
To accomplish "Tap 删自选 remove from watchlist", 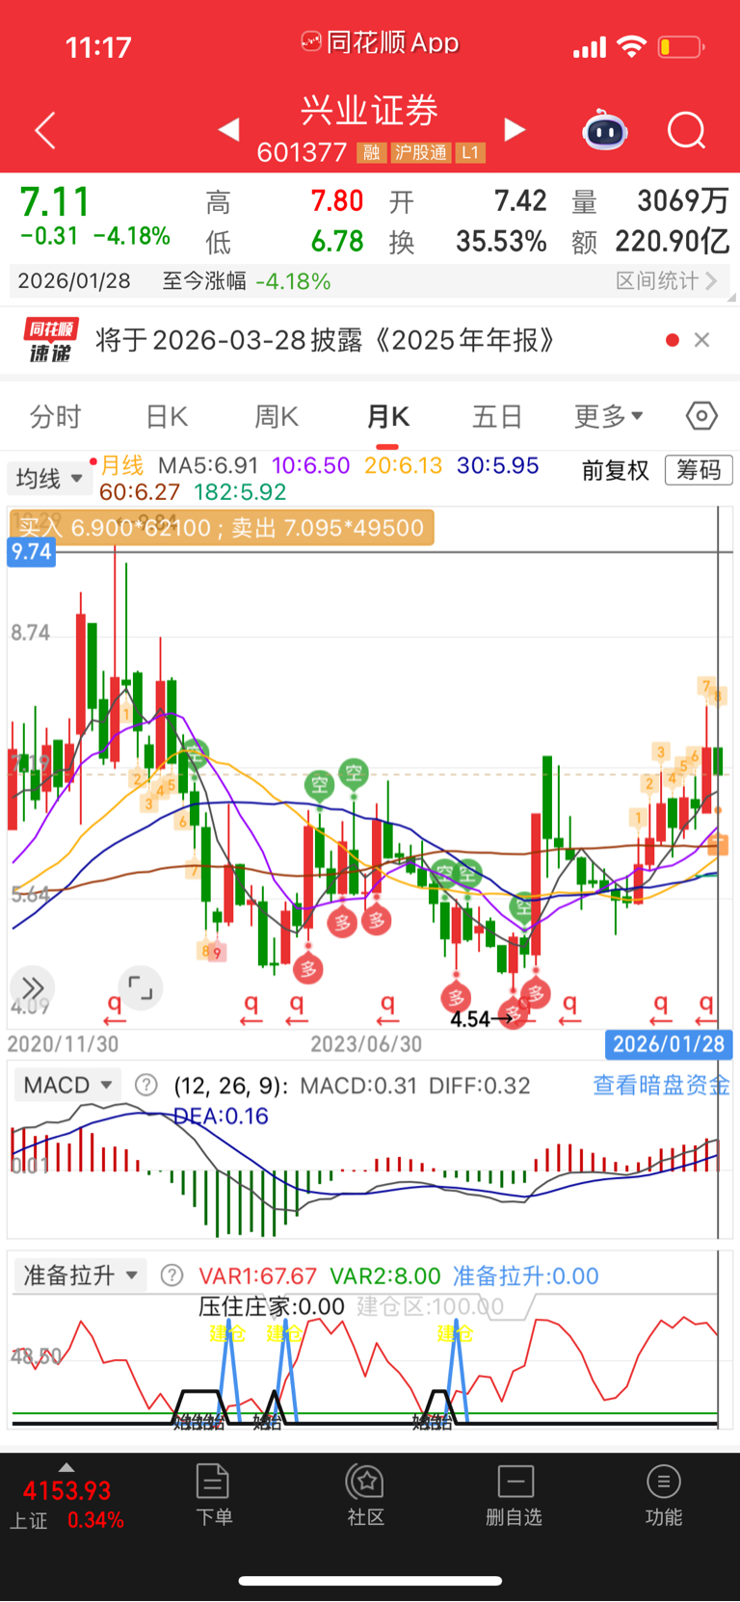I will coord(515,1494).
